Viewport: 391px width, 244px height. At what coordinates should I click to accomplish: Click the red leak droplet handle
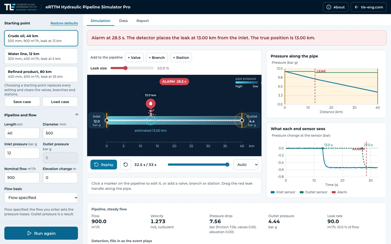[x=151, y=104]
